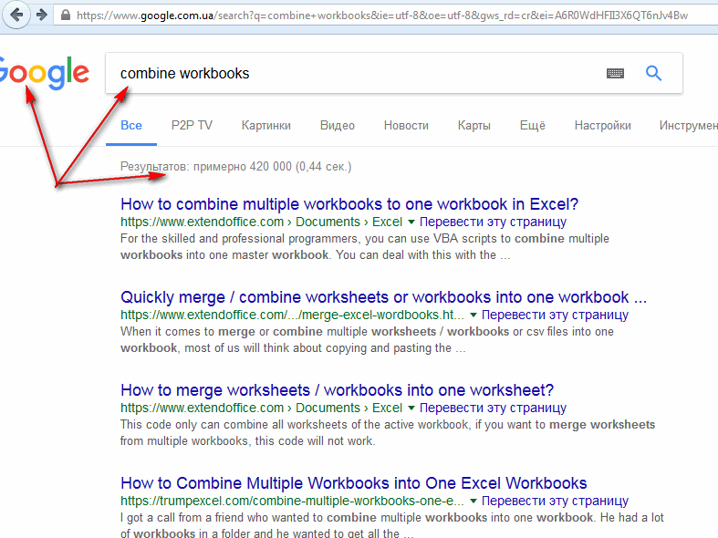
Task: Click the browser back arrow button
Action: coord(16,16)
